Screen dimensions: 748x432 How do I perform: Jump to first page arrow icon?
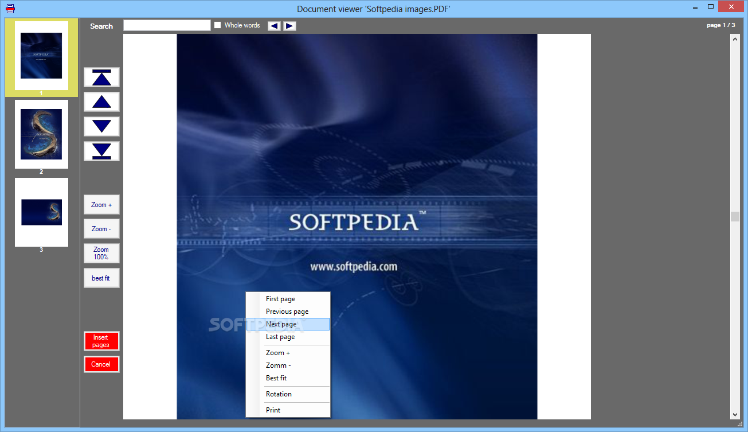[x=101, y=77]
